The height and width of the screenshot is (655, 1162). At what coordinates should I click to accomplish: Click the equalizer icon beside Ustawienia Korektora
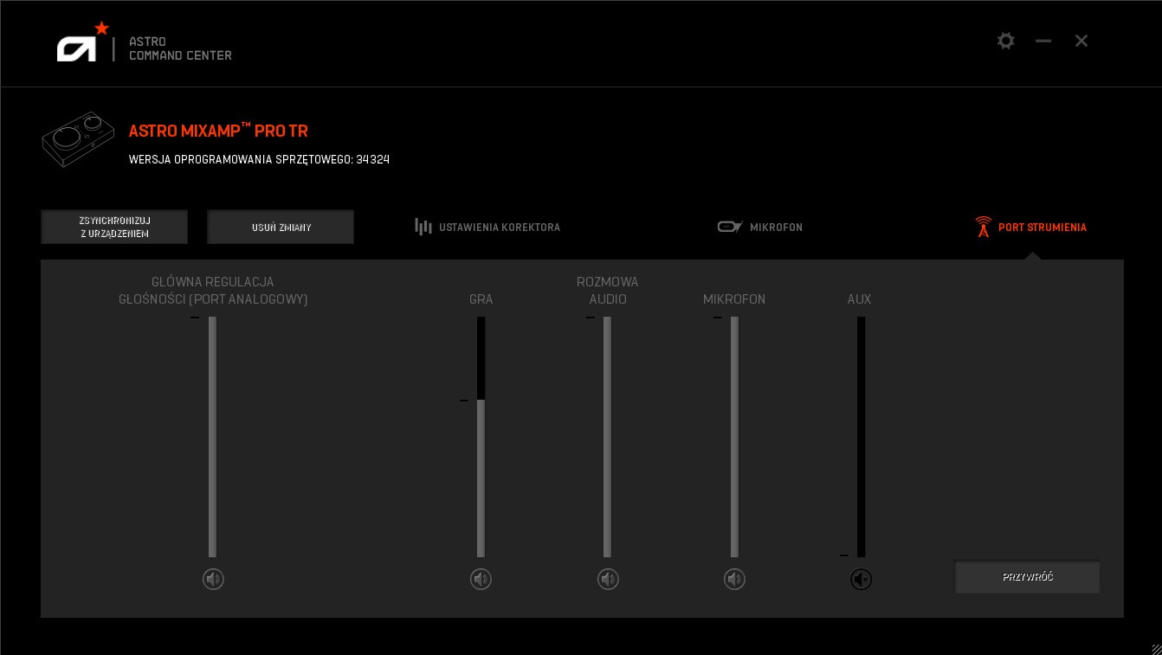pyautogui.click(x=423, y=227)
